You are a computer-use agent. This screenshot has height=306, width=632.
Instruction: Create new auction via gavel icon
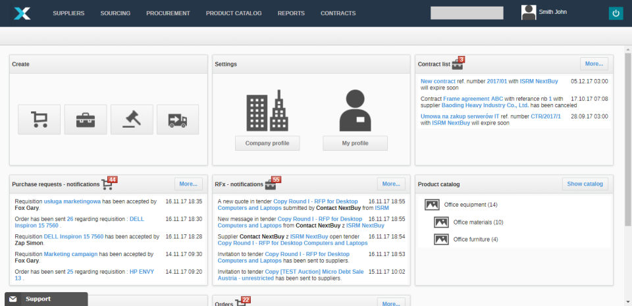[x=132, y=120]
